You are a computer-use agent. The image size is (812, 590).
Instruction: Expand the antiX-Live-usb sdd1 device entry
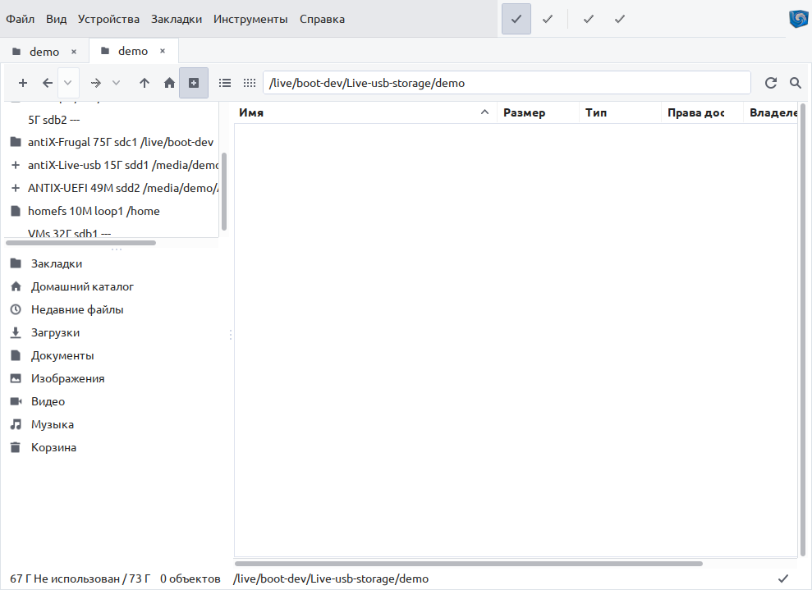16,165
